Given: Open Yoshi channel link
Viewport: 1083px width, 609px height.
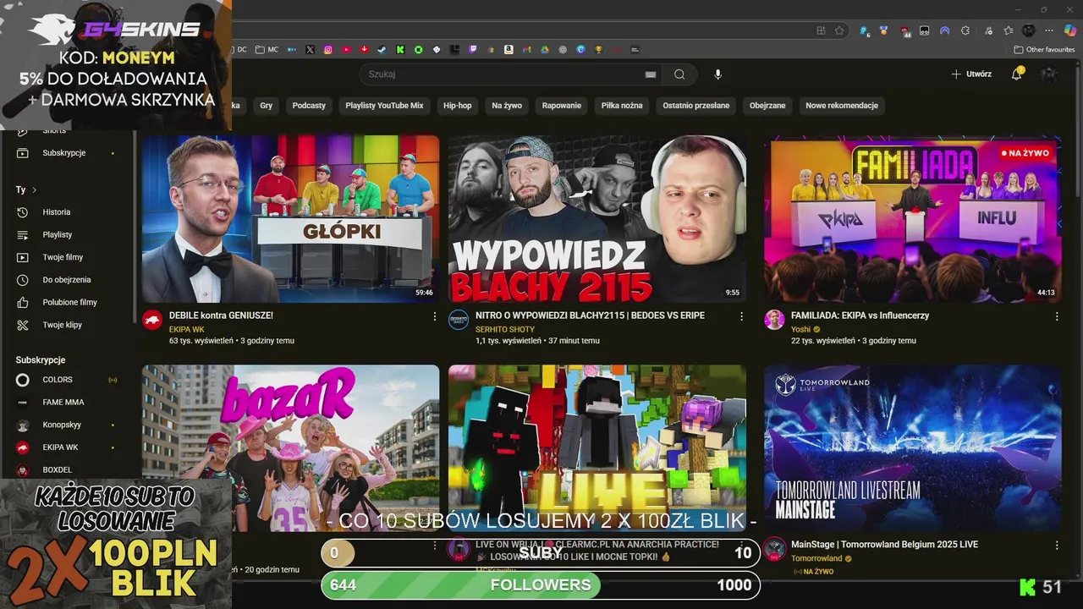Looking at the screenshot, I should (801, 329).
